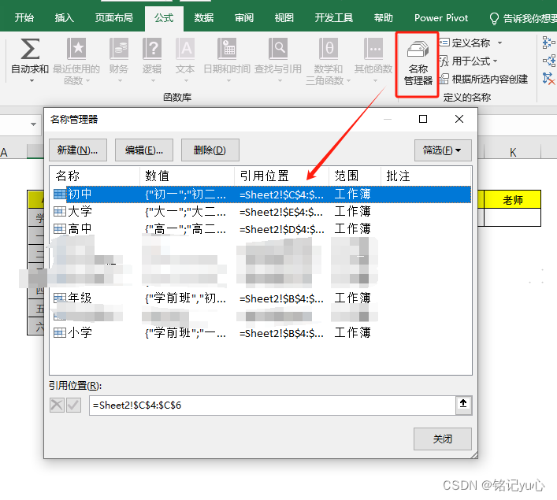Switch to the Insert (插入) tab
The width and height of the screenshot is (557, 500).
pos(65,18)
